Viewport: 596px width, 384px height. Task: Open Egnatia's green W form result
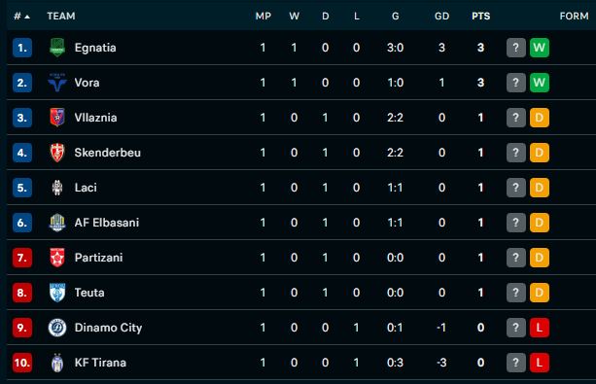point(540,48)
